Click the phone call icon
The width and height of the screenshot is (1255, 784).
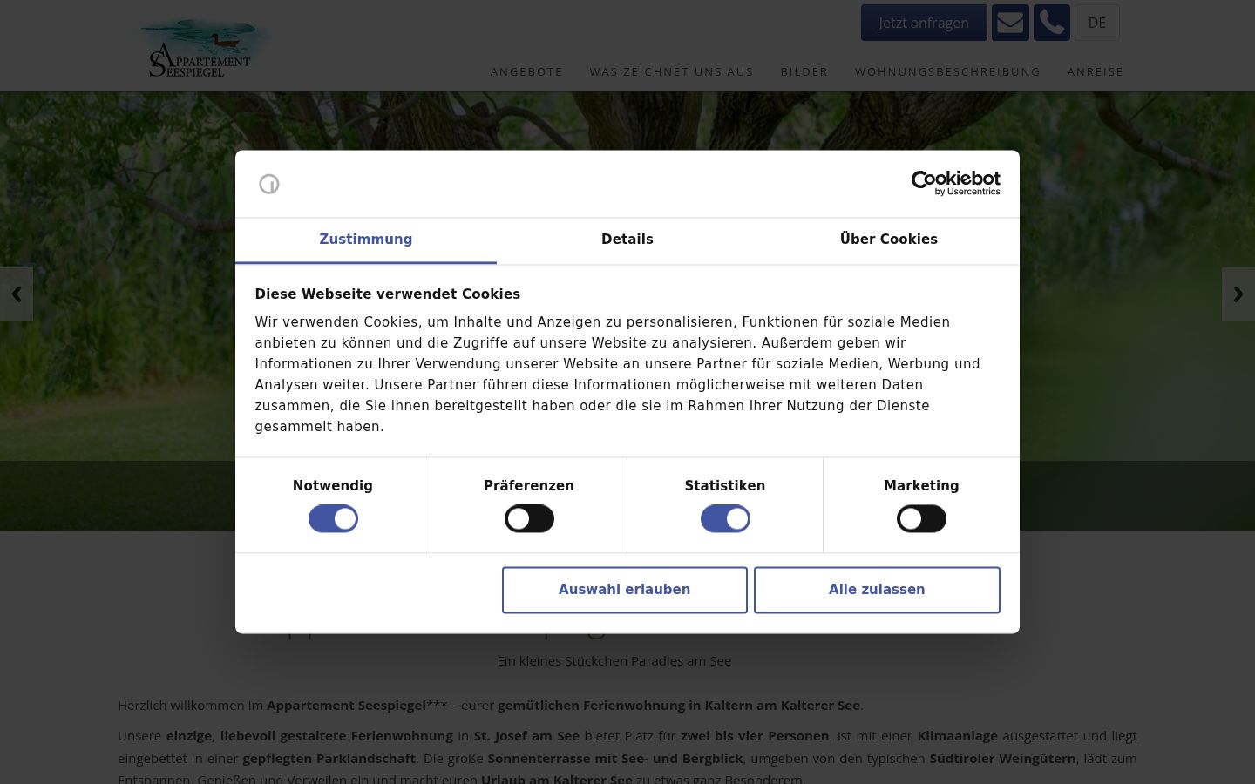tap(1052, 23)
